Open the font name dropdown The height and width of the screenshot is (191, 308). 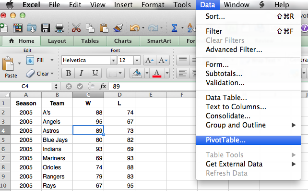(113, 60)
